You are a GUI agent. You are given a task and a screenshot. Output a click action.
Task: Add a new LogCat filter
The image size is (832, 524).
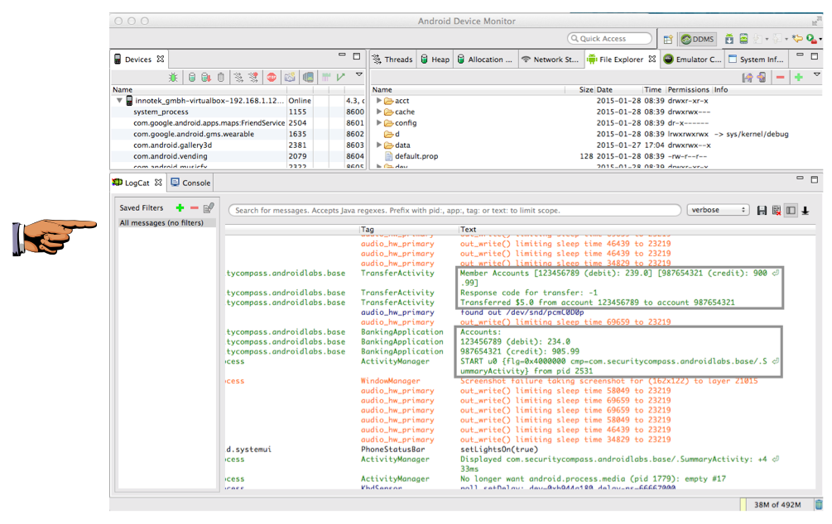(180, 208)
